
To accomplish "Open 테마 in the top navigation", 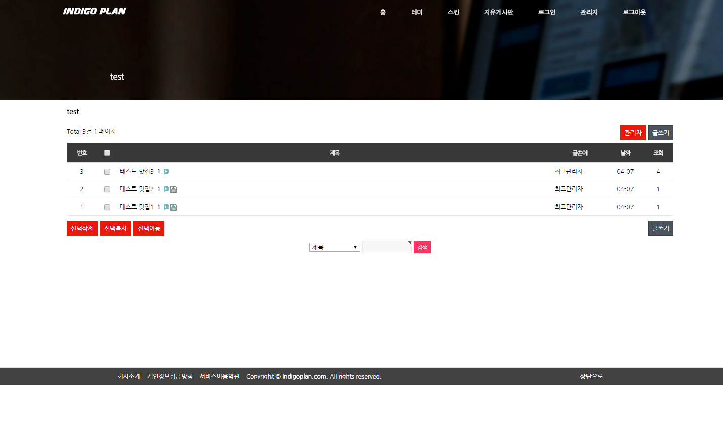I will coord(417,12).
